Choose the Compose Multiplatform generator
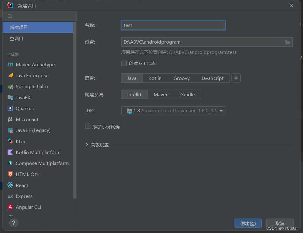Viewport: 303px width, 233px height. 42,163
